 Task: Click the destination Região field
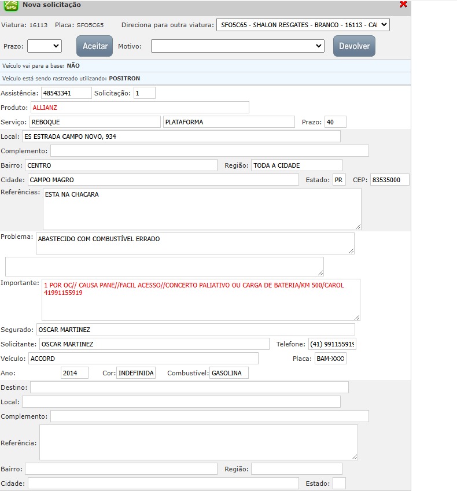(297, 468)
